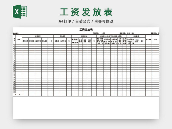
Task: Click the row number 20 cell
Action: click(14, 85)
